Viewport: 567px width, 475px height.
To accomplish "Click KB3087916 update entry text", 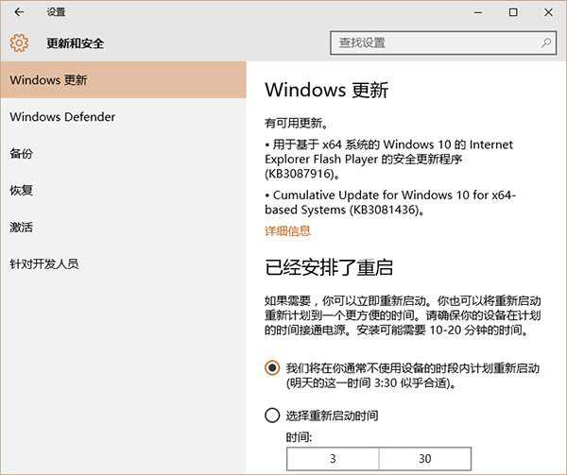I will (x=388, y=160).
